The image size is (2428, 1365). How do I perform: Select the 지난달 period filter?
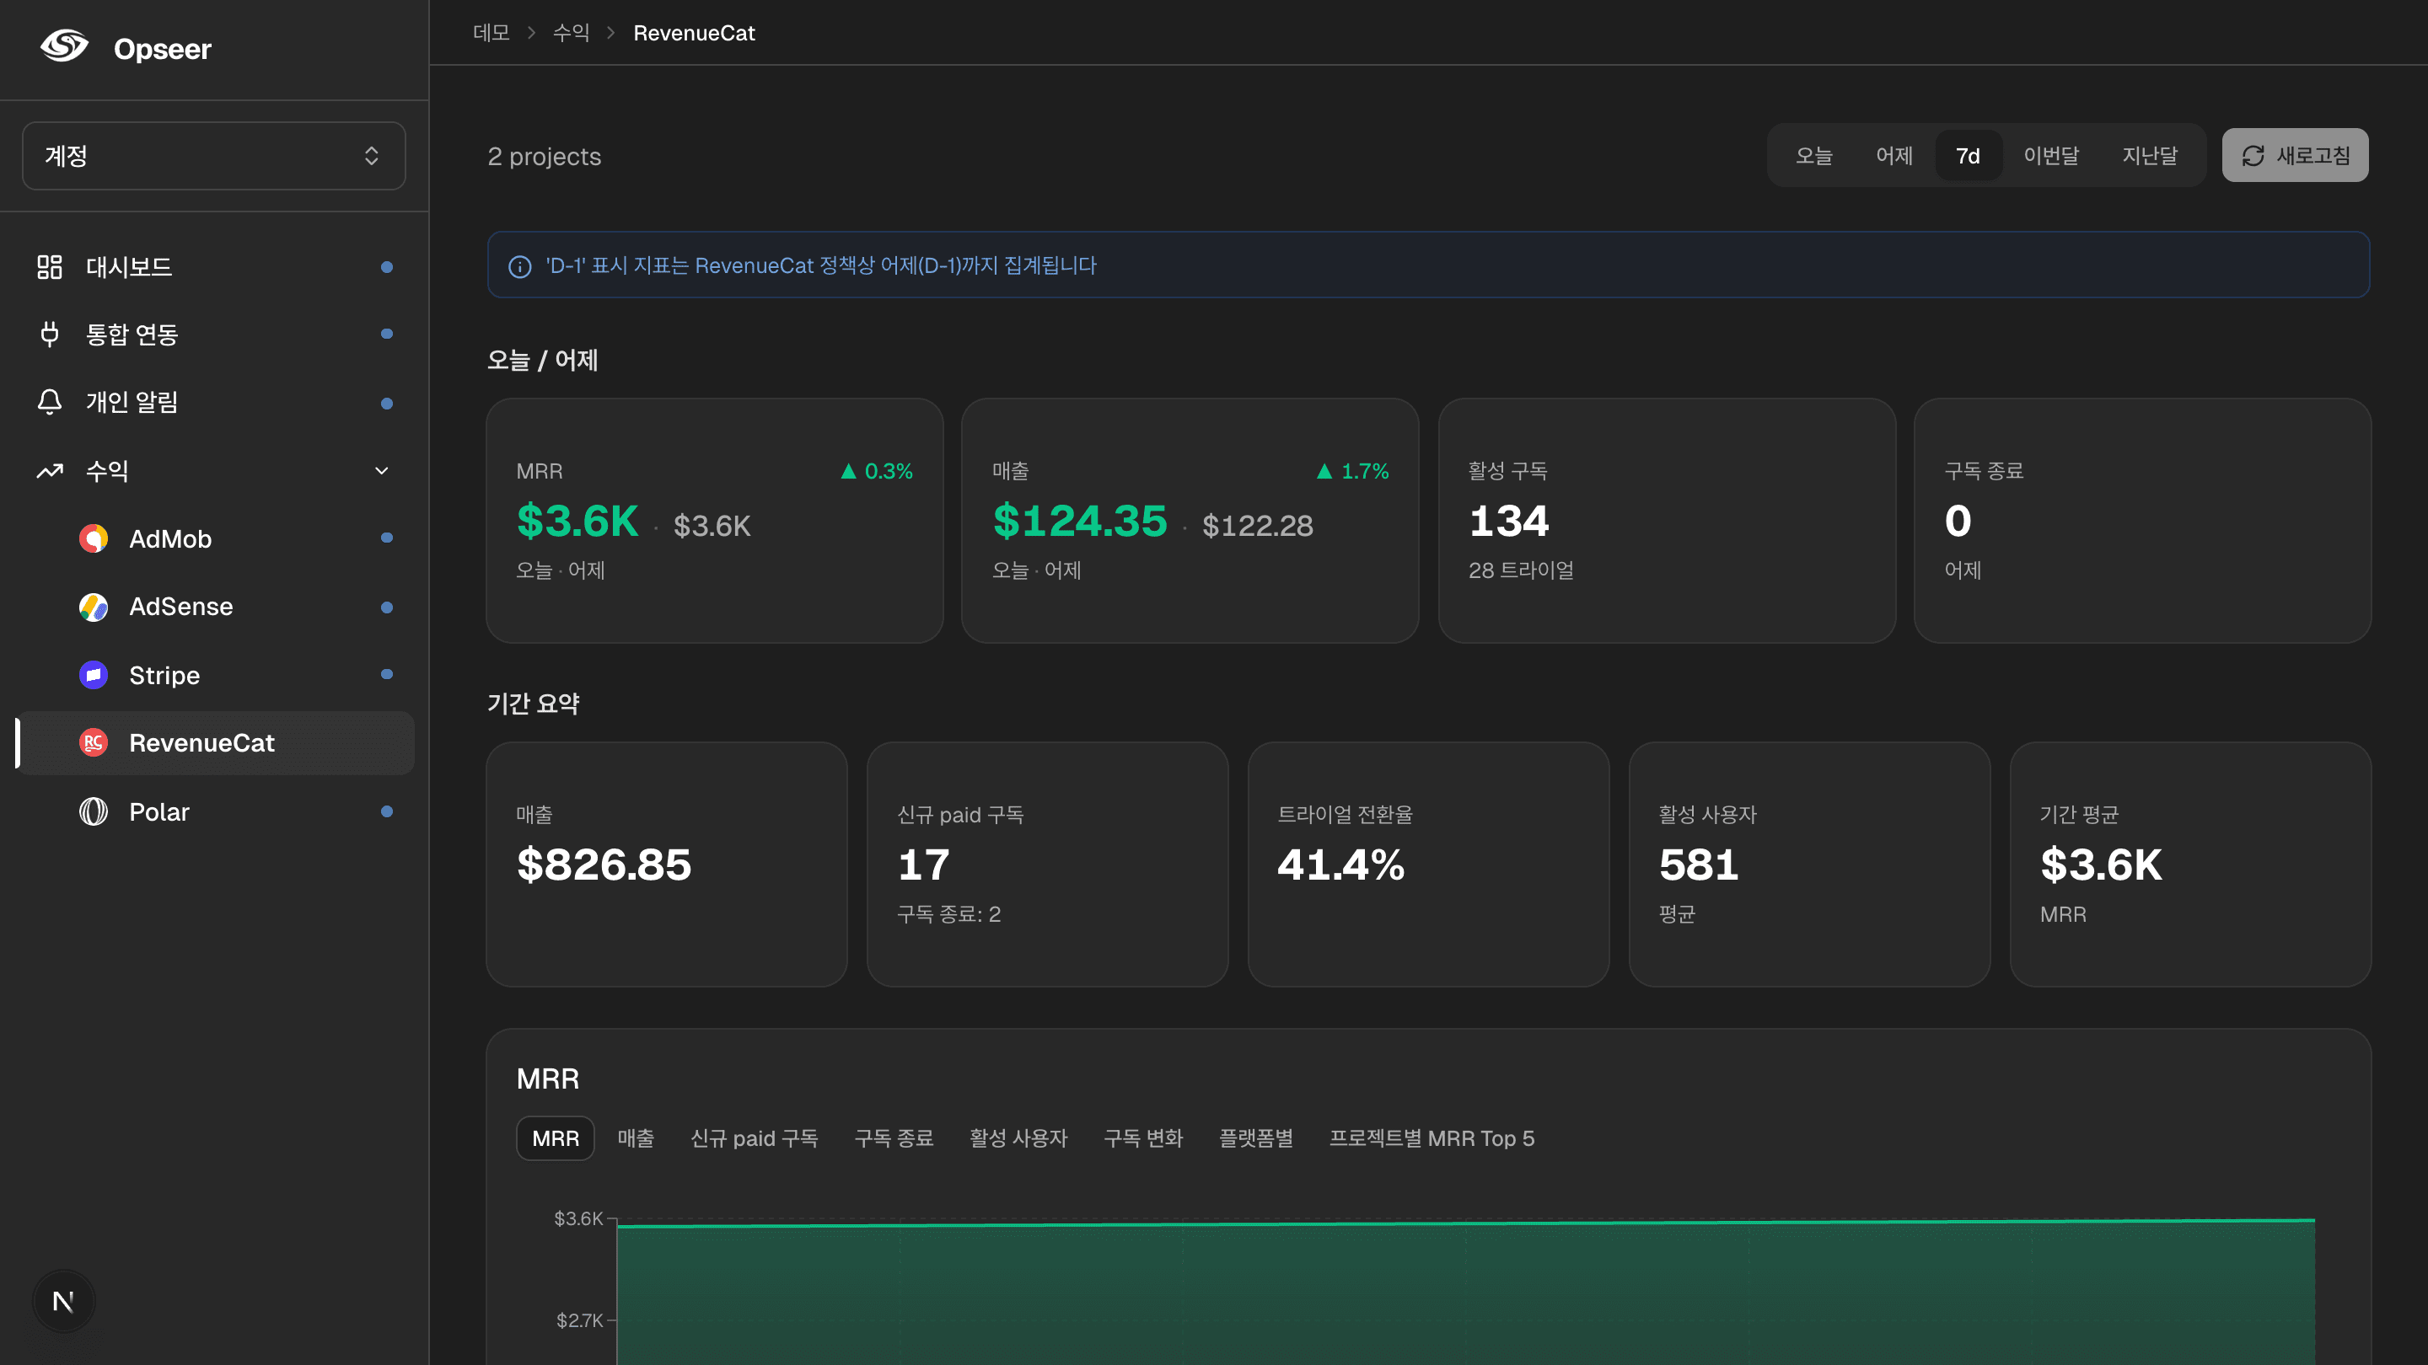(2150, 155)
